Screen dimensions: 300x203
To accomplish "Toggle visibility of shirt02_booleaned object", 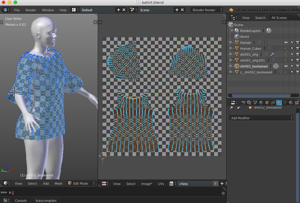I will pyautogui.click(x=286, y=66).
